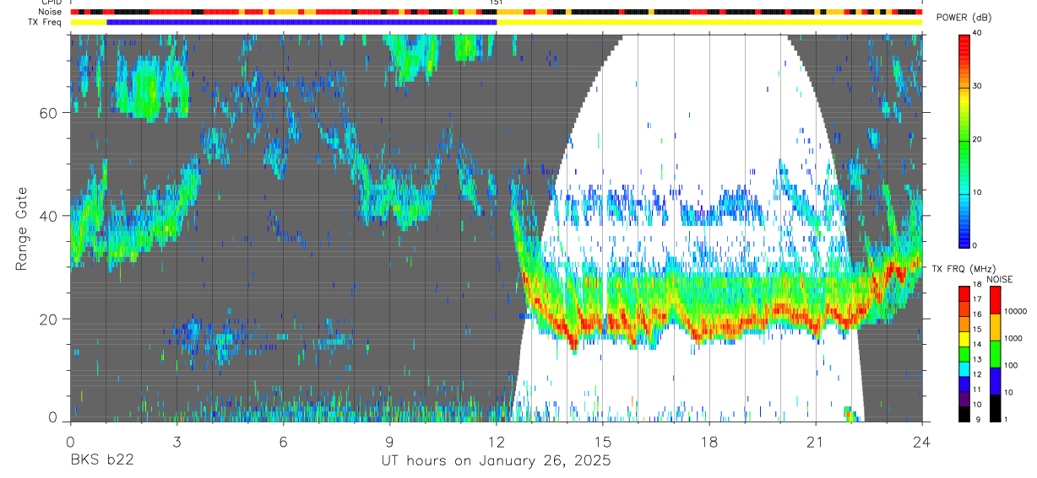
Task: Click the 30 tick on the power colorbar
Action: (x=975, y=86)
